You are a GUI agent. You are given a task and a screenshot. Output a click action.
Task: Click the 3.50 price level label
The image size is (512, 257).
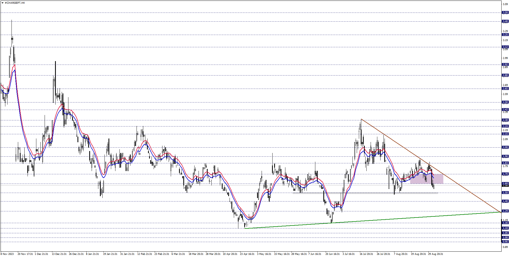click(505, 13)
